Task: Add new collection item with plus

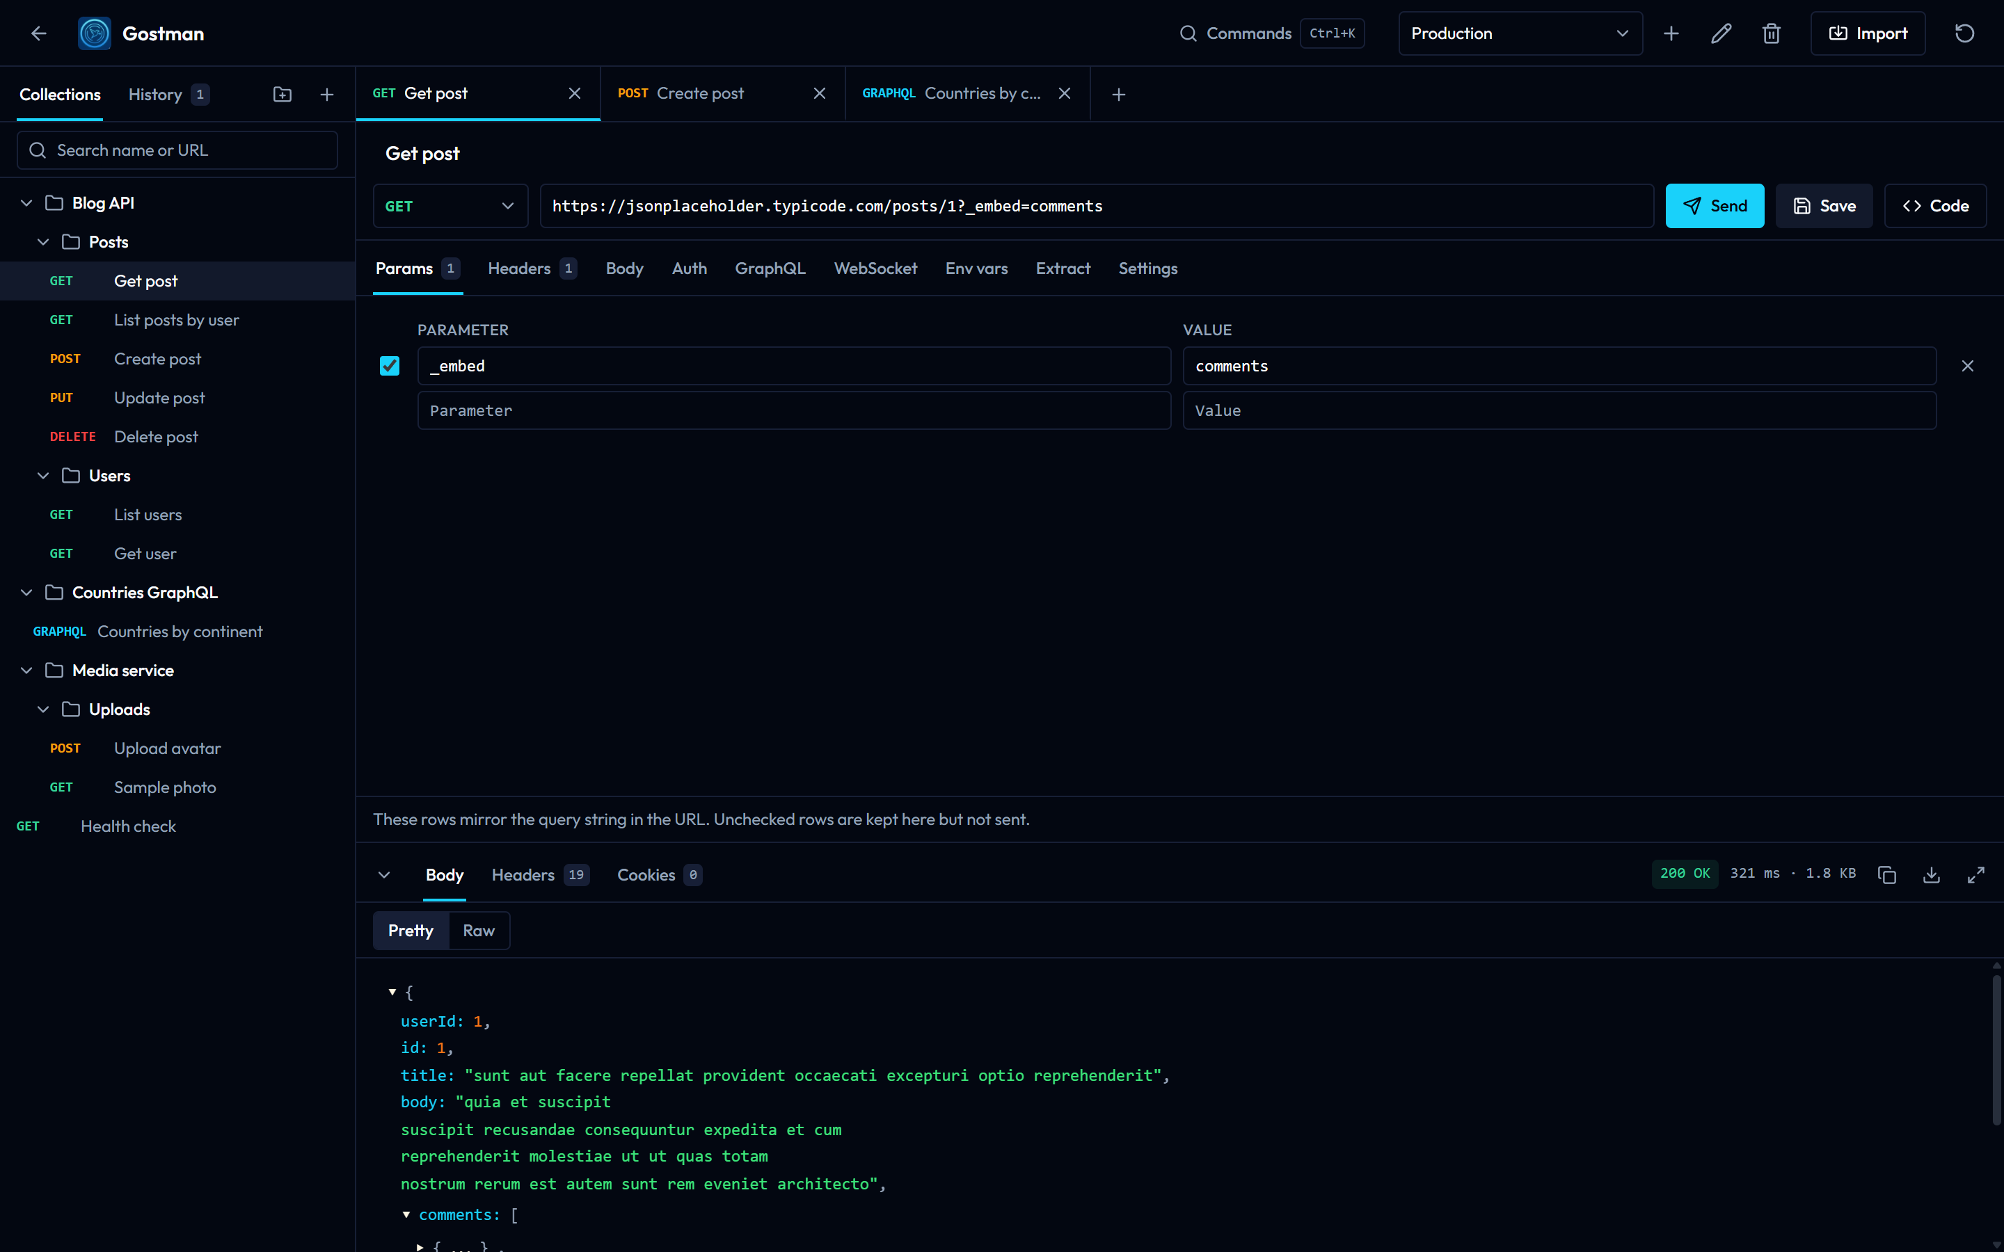Action: point(327,95)
